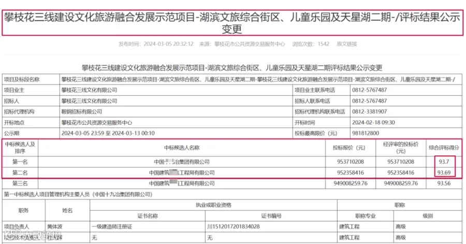Select the 第一名 rank cell
This screenshot has width=466, height=244.
[x=20, y=162]
